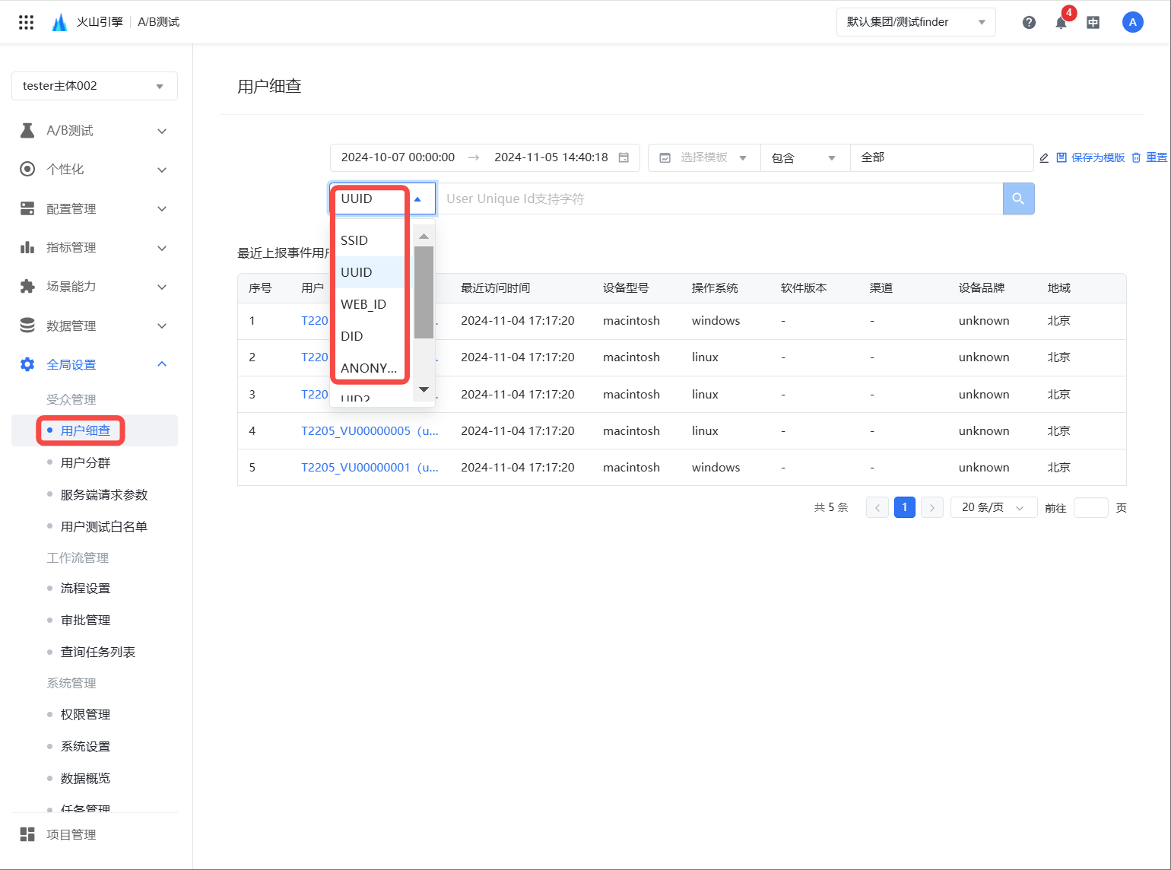This screenshot has height=870, width=1171.
Task: Close the UUID ID type dropdown
Action: [382, 198]
